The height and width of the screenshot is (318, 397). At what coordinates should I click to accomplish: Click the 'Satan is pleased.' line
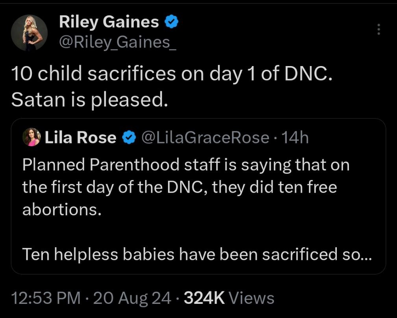click(90, 99)
